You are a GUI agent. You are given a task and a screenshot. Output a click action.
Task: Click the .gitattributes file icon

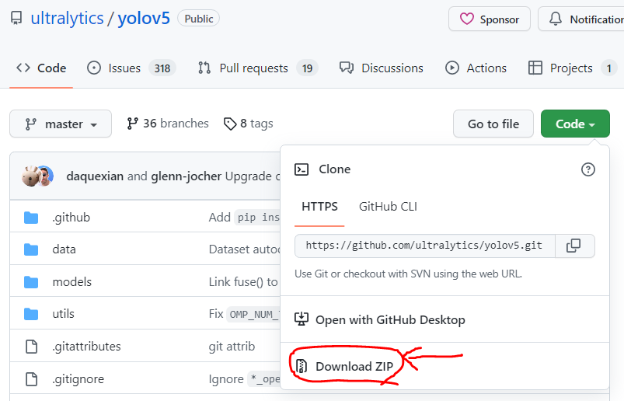pos(31,346)
